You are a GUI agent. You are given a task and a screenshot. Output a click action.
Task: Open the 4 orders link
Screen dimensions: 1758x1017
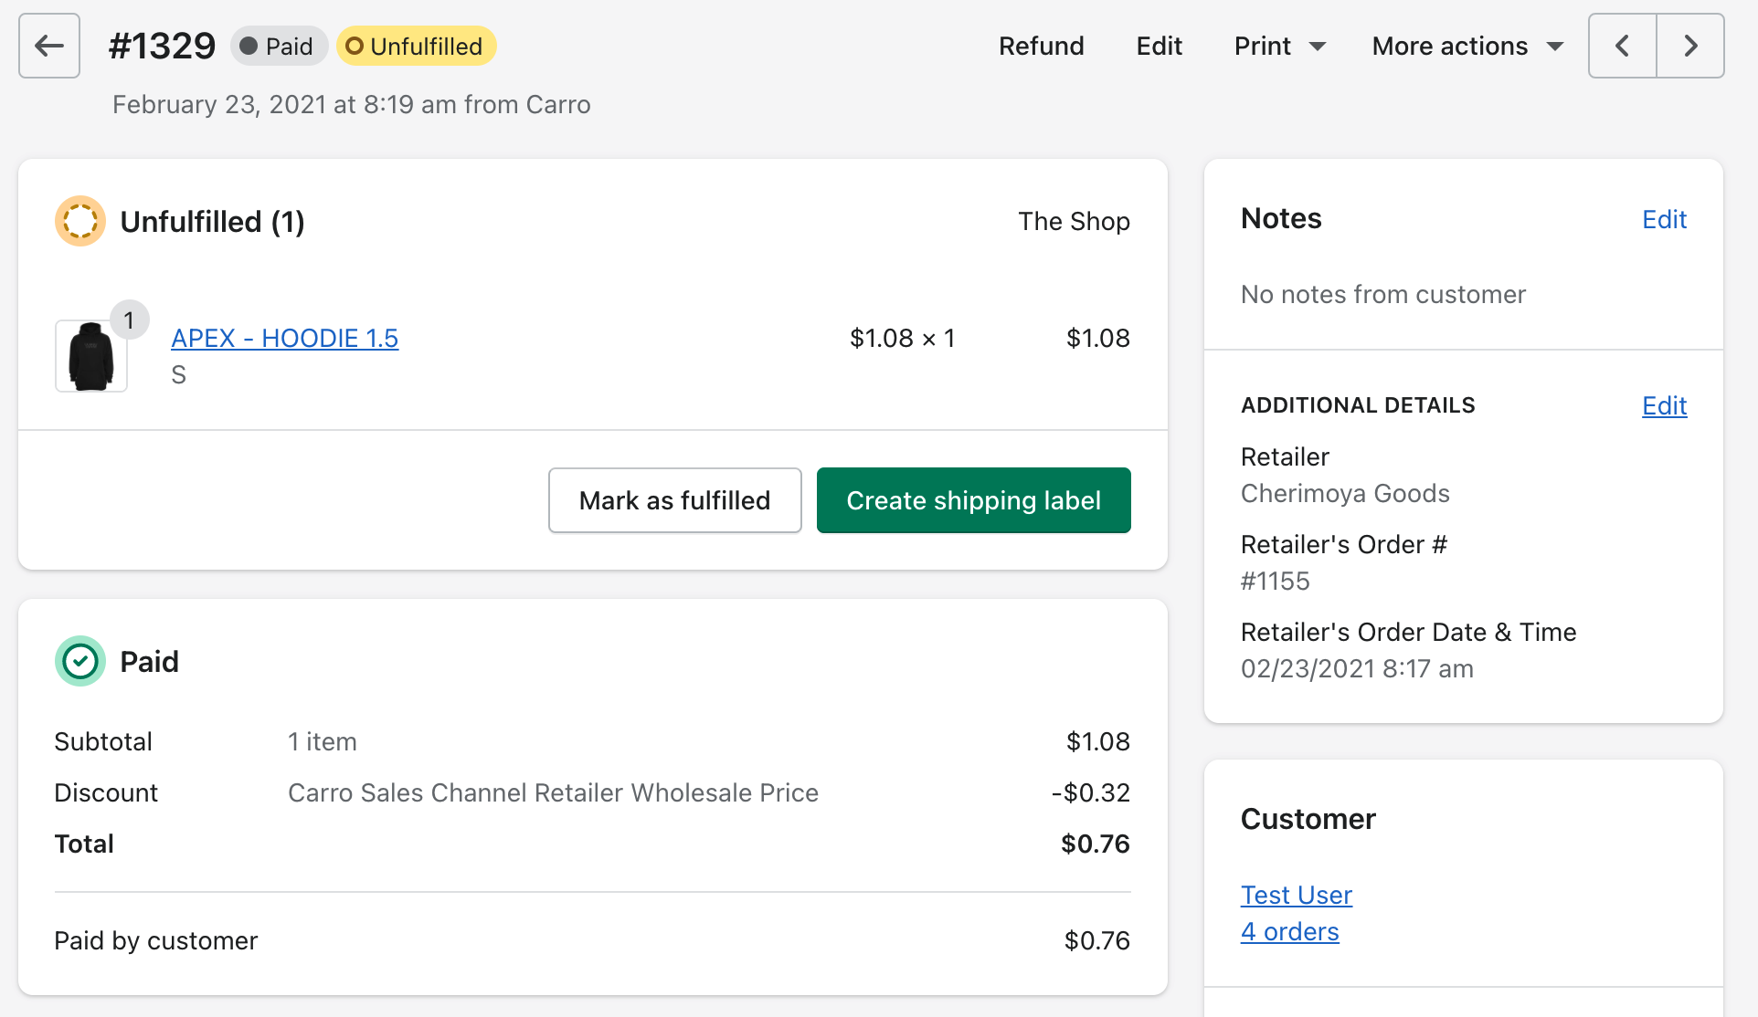click(x=1289, y=931)
